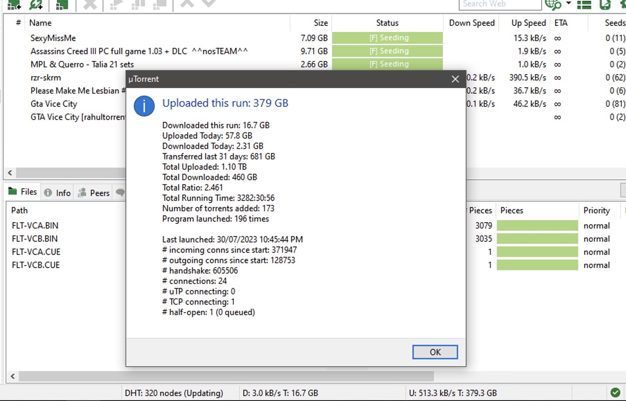Click files pane horizontal scrollbar thumb
626x401 pixels.
226,376
